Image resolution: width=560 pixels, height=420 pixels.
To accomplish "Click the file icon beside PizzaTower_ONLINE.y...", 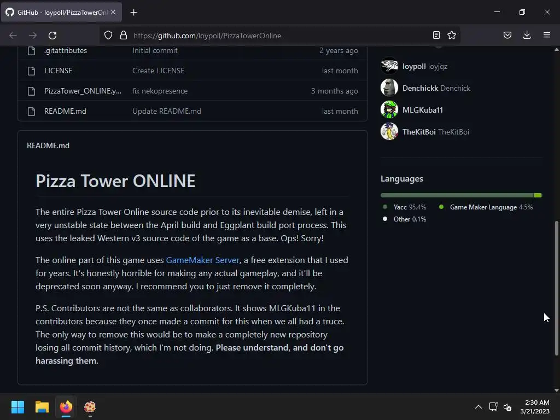I will [31, 91].
